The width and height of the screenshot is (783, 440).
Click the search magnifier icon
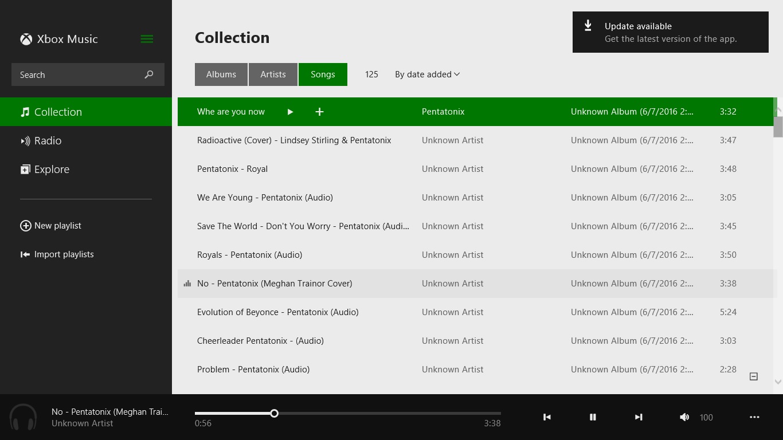pos(149,74)
